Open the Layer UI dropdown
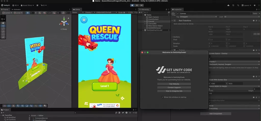 pos(242,17)
